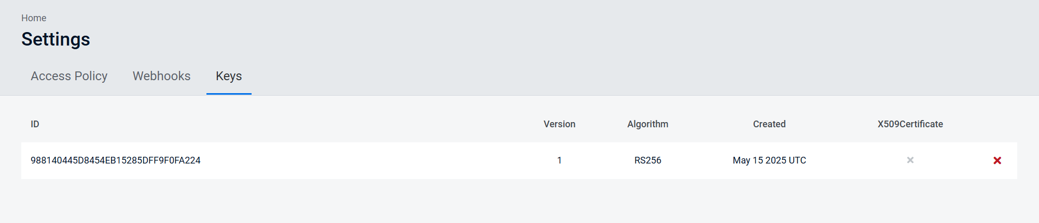This screenshot has width=1039, height=223.
Task: Click the Created column header
Action: [769, 124]
